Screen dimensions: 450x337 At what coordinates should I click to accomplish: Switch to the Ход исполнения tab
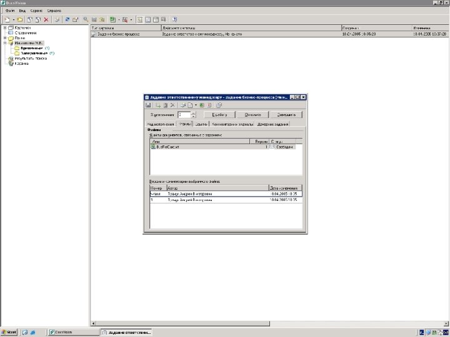pyautogui.click(x=161, y=124)
